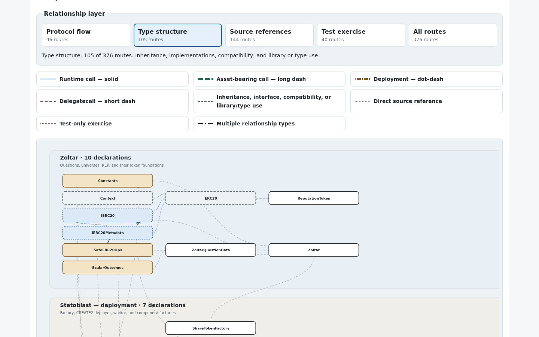Click Multiple relationship types legend item
Image resolution: width=539 pixels, height=337 pixels.
(269, 124)
